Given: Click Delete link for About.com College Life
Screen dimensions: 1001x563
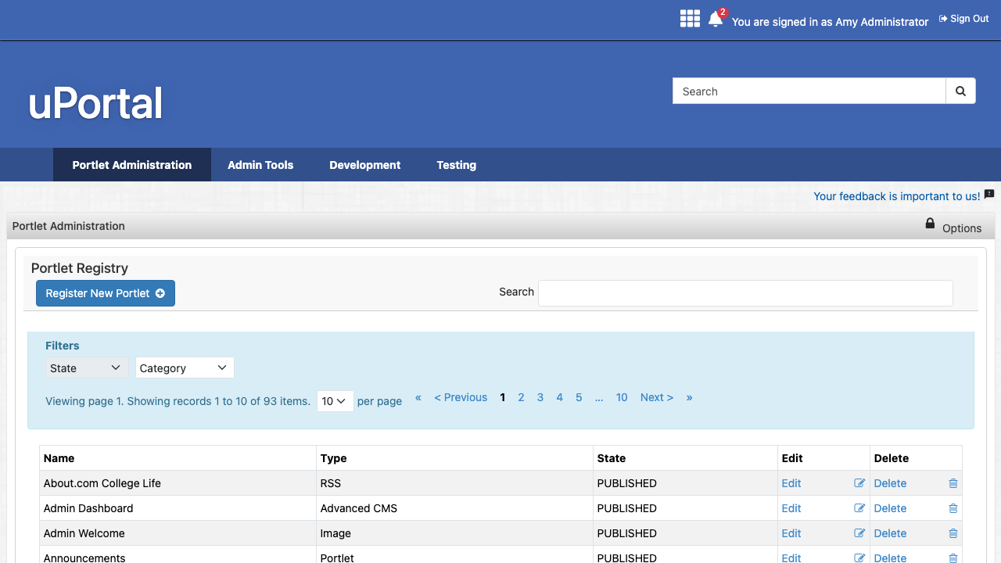Looking at the screenshot, I should pos(890,483).
